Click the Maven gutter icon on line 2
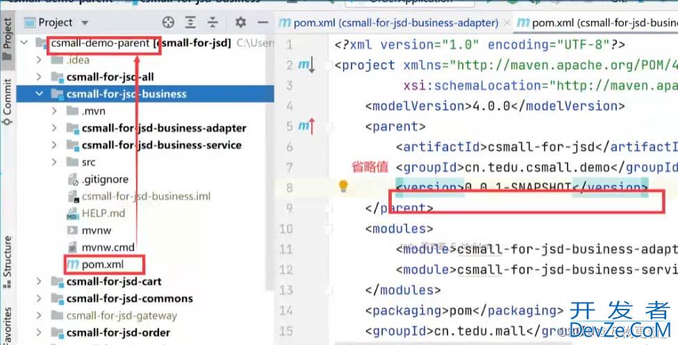 pos(306,65)
